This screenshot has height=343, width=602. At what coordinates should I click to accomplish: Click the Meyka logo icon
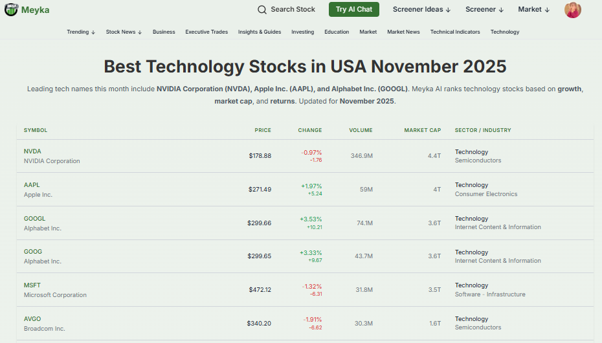point(11,10)
